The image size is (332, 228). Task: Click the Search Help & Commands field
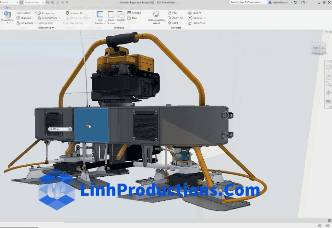(248, 2)
